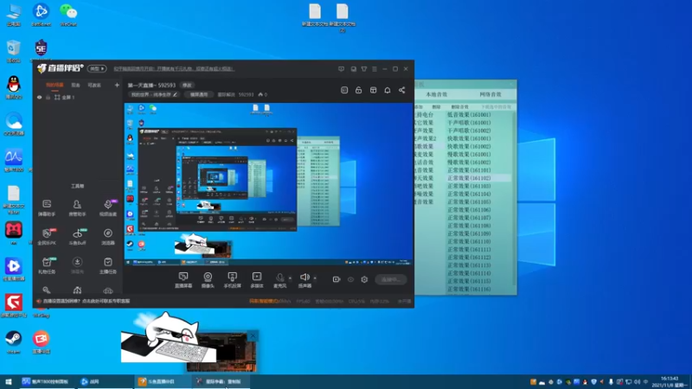Open the 礼物任务 tool
692x389 pixels.
(x=47, y=265)
